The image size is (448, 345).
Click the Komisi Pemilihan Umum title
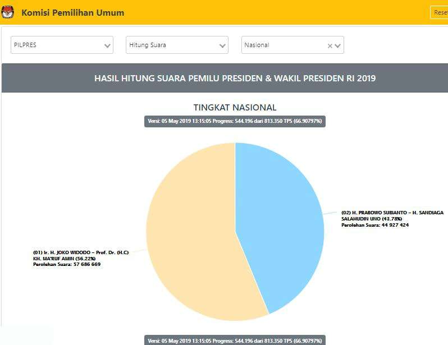tap(73, 12)
